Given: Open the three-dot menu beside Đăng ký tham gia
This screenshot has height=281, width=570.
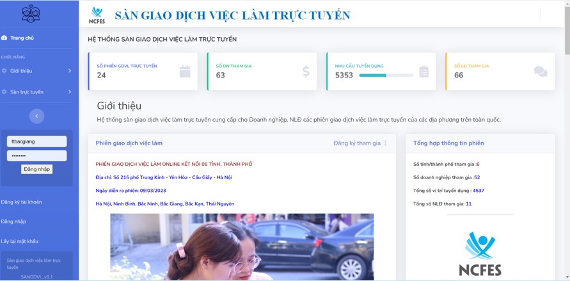Looking at the screenshot, I should coord(386,143).
